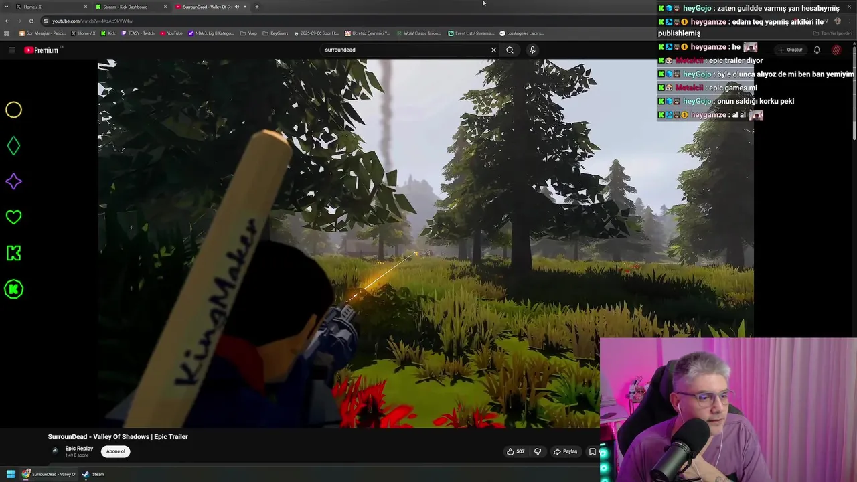The image size is (857, 482).
Task: Open Steam from the taskbar
Action: tap(93, 474)
